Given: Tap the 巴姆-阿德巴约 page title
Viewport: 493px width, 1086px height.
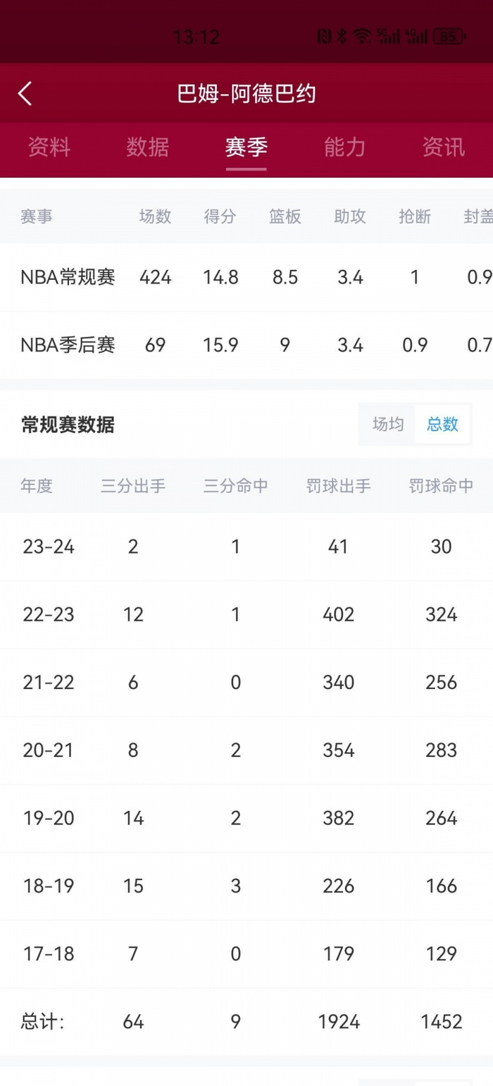Looking at the screenshot, I should tap(246, 94).
